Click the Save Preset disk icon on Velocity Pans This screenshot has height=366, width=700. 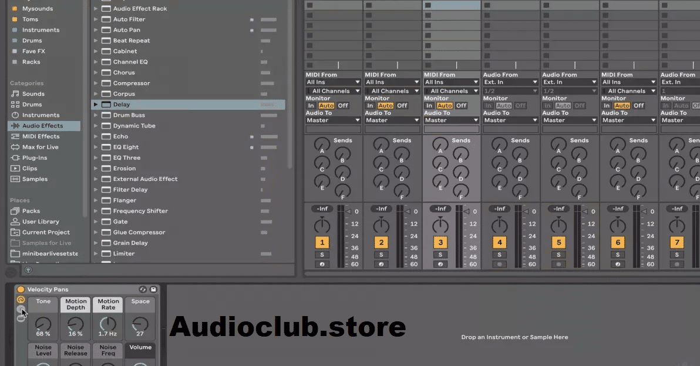click(153, 289)
